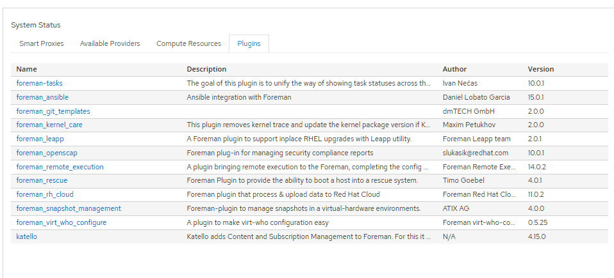Open the foreman_rescue plugin link
Screen dimensions: 614x278
coord(42,181)
